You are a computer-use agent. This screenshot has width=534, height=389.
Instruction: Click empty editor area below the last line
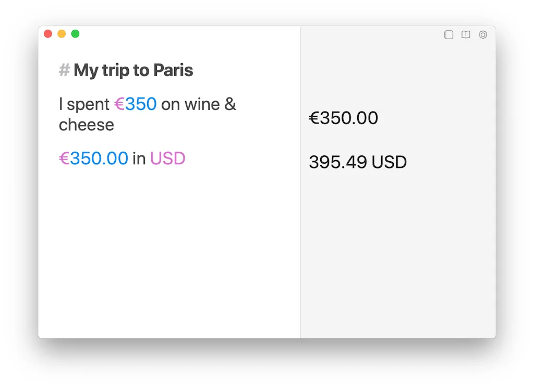coord(167,250)
